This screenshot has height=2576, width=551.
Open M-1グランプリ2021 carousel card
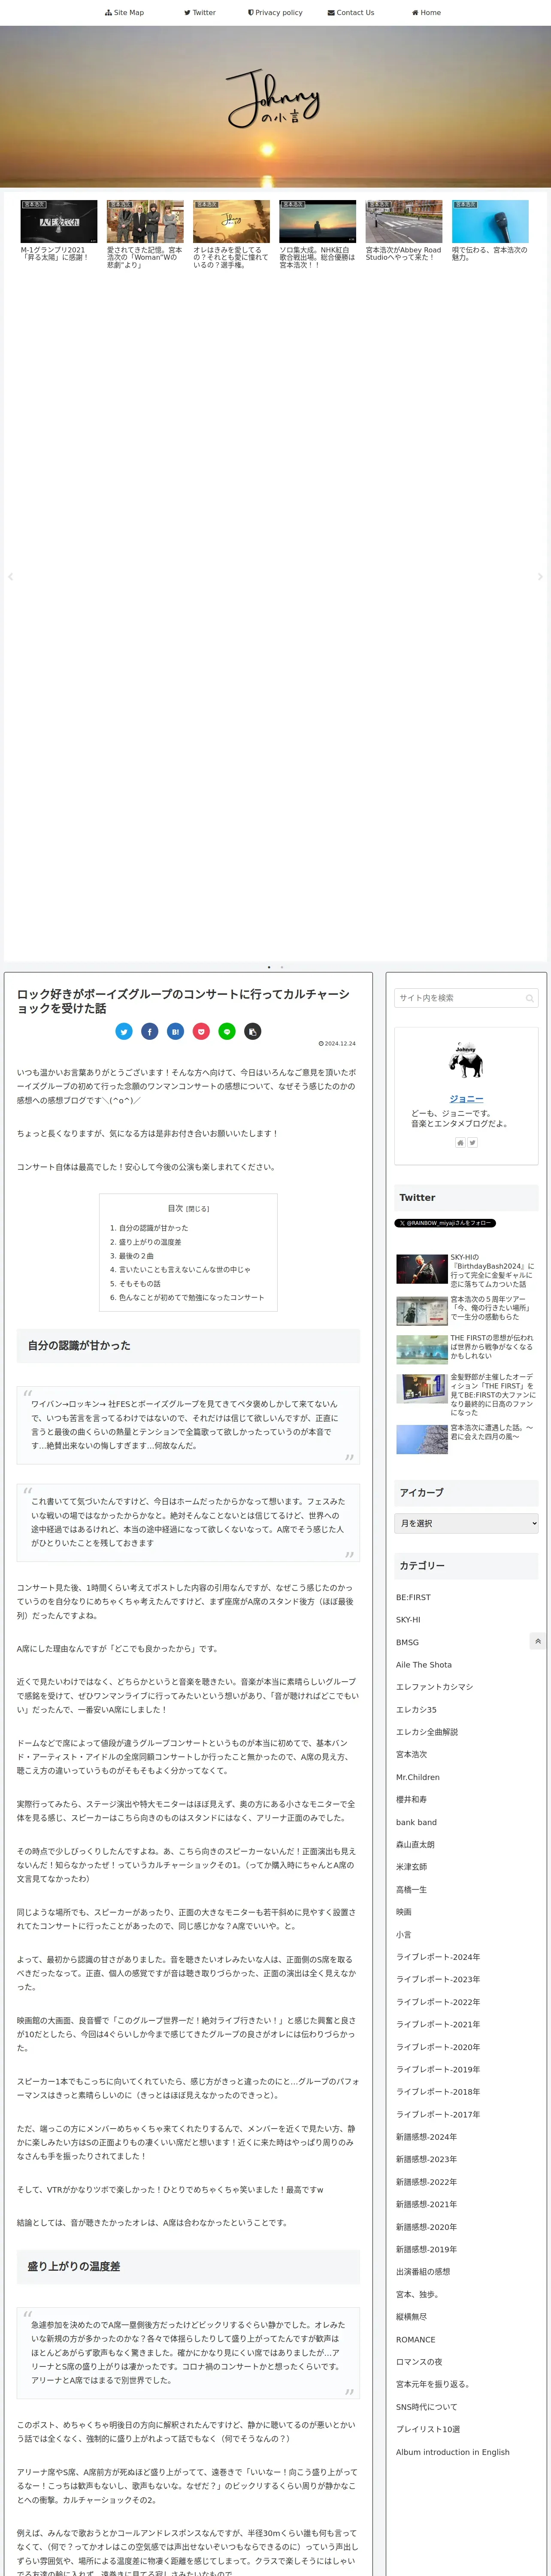pyautogui.click(x=59, y=235)
